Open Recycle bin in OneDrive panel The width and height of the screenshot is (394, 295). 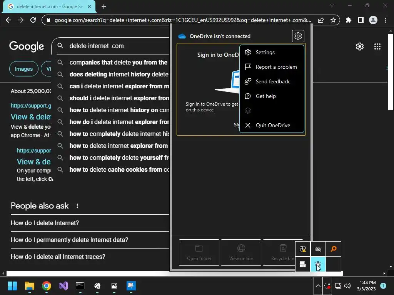click(279, 253)
